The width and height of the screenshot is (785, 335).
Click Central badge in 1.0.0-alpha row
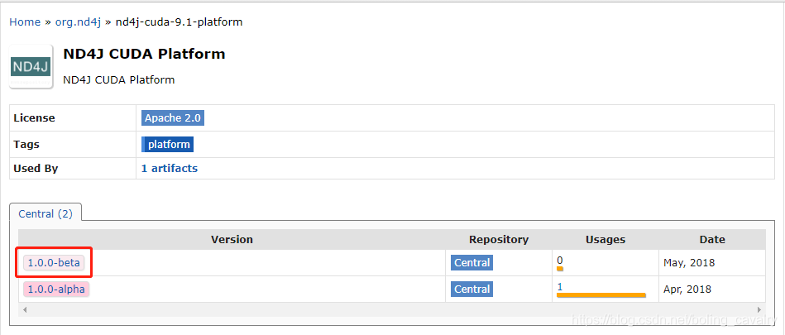(471, 290)
